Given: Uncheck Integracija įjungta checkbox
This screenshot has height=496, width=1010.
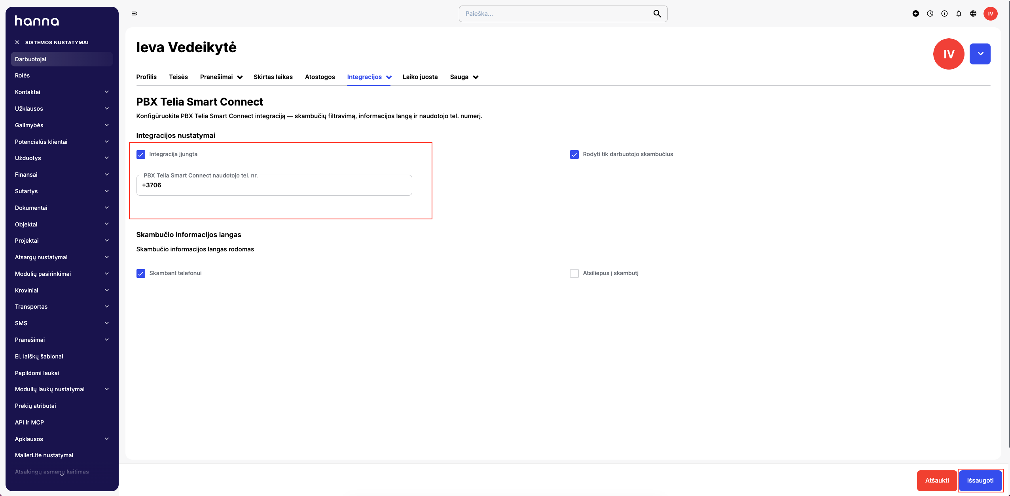Looking at the screenshot, I should 141,155.
